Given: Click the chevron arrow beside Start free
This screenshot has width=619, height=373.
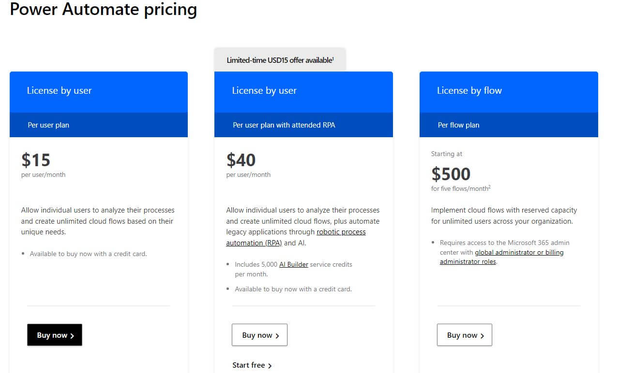Looking at the screenshot, I should pyautogui.click(x=270, y=366).
